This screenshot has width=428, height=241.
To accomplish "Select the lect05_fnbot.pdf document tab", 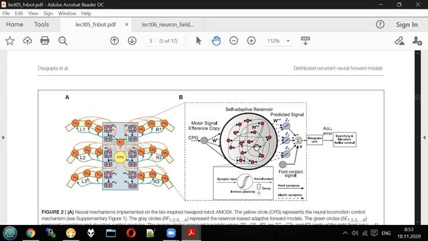I will click(x=96, y=24).
